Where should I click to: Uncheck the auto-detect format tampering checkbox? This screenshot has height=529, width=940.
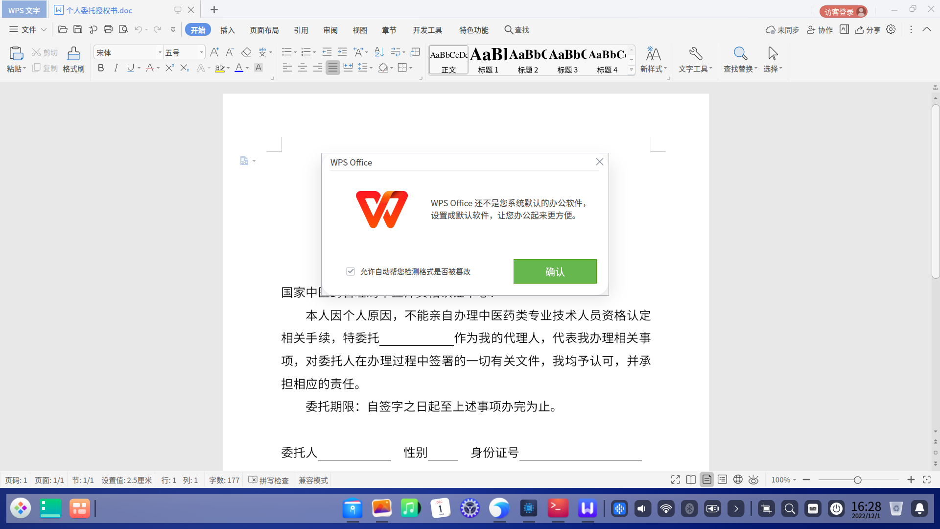[x=351, y=271]
